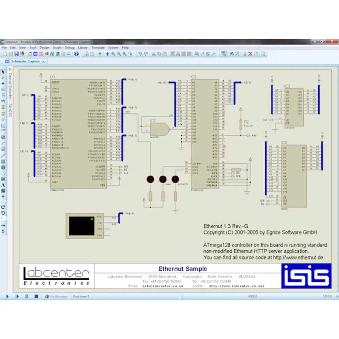Select the Text 'A' tool in sidebar
The height and width of the screenshot is (339, 339).
[3, 185]
